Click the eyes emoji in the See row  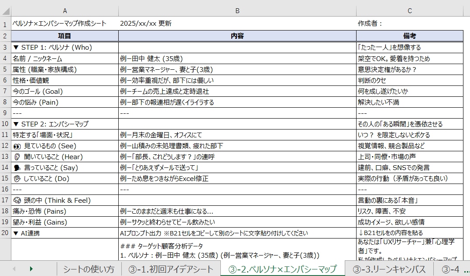coord(17,147)
